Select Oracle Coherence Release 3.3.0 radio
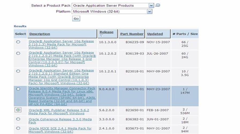The width and height of the screenshot is (240, 134). (x=18, y=119)
